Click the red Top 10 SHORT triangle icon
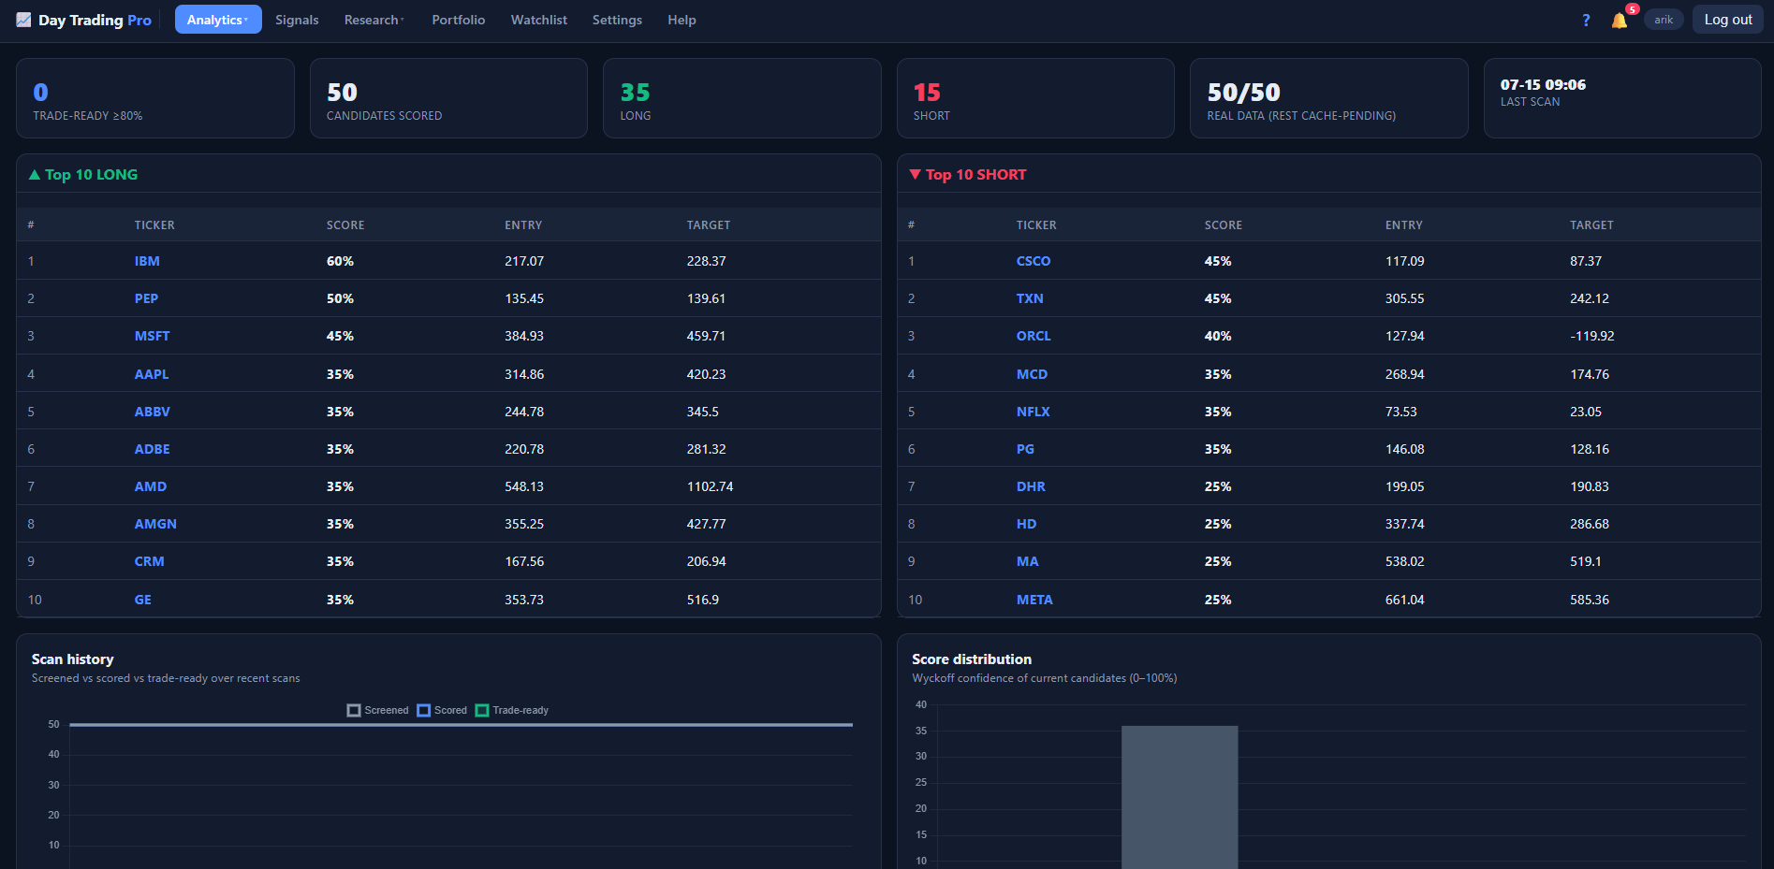The height and width of the screenshot is (869, 1774). click(x=916, y=175)
